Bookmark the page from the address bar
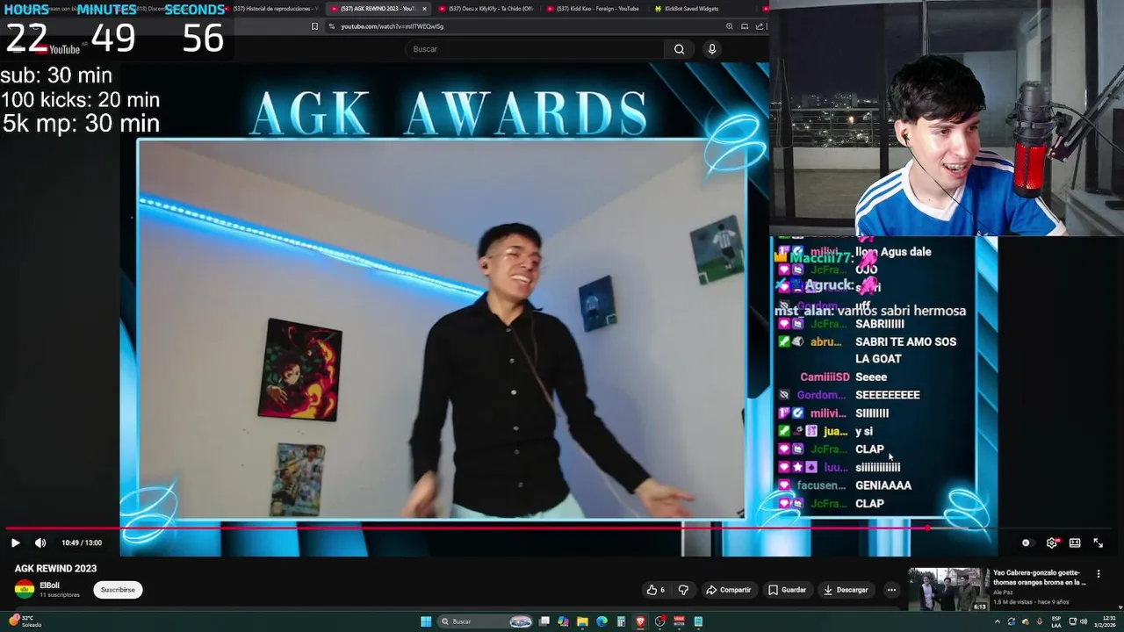This screenshot has height=632, width=1124. (314, 26)
